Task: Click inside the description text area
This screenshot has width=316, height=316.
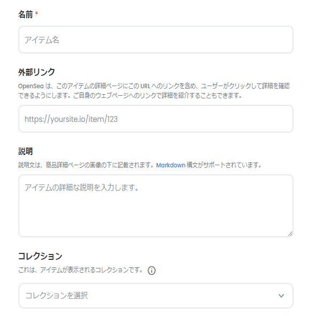Action: (x=156, y=206)
